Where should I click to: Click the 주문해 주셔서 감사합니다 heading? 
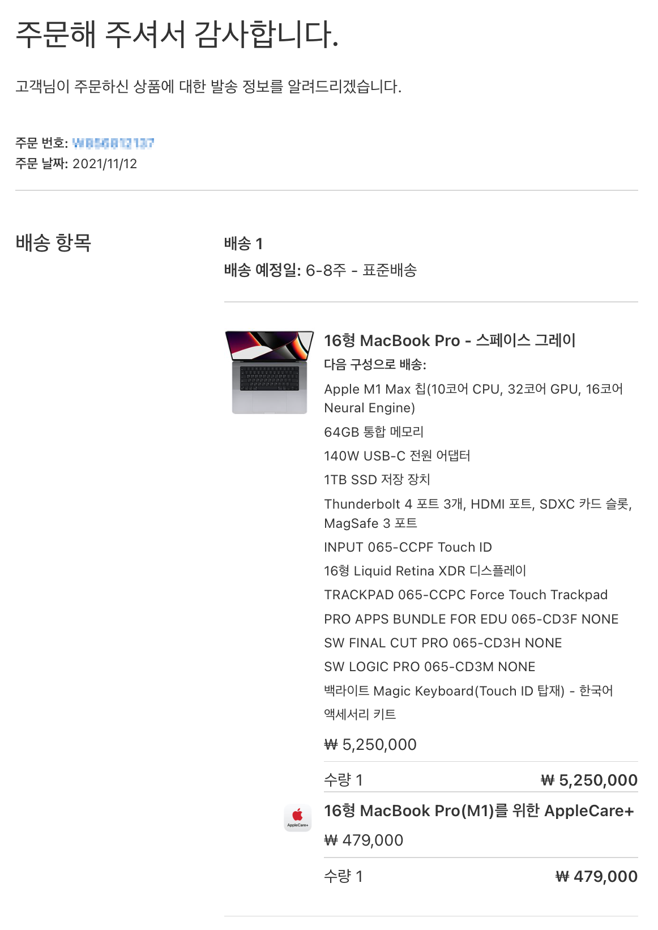[x=177, y=34]
